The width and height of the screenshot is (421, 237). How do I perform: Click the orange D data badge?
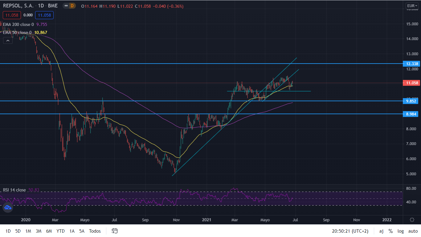coord(72,6)
